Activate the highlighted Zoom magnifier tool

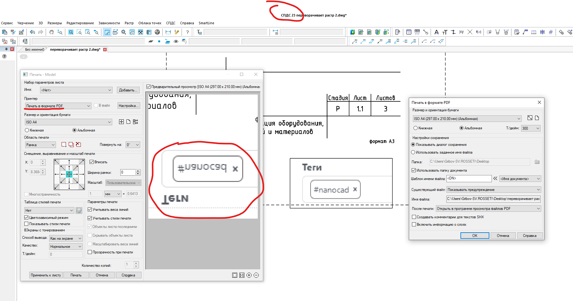coord(71,32)
